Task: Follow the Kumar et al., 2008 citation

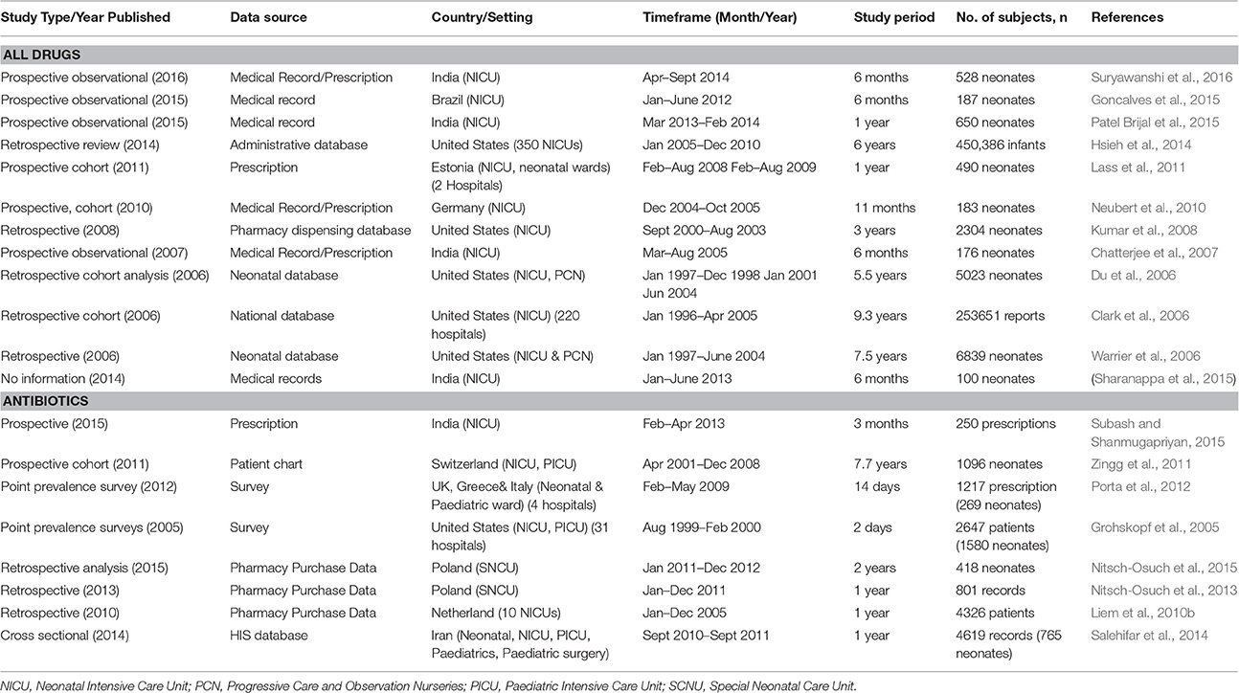Action: pyautogui.click(x=1143, y=231)
